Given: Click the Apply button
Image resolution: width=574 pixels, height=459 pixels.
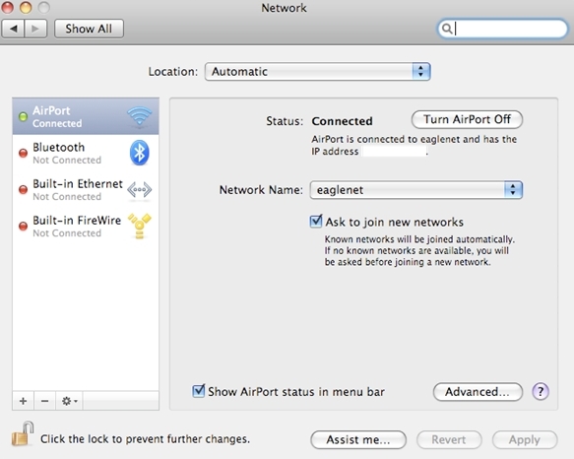Looking at the screenshot, I should pyautogui.click(x=525, y=439).
